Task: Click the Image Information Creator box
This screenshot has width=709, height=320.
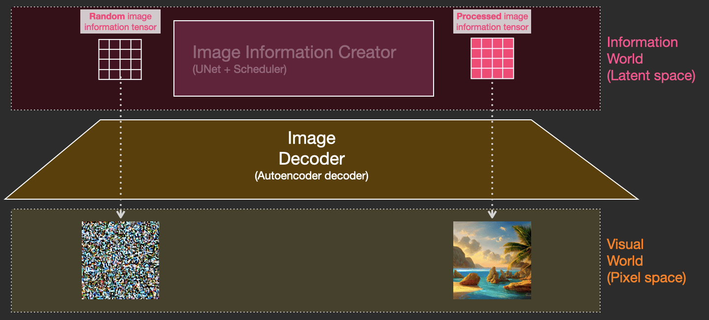Action: coord(304,58)
